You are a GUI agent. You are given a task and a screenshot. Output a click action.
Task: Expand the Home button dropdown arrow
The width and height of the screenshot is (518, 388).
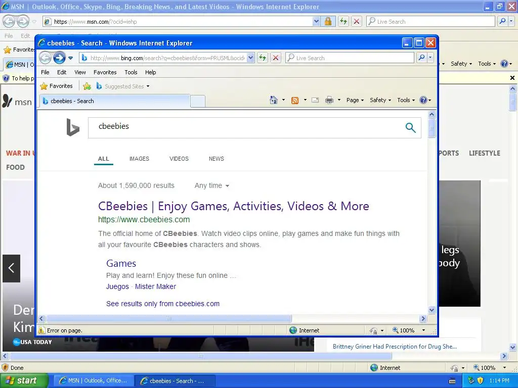pos(283,100)
